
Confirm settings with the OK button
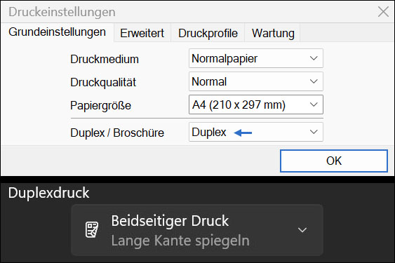click(x=334, y=161)
